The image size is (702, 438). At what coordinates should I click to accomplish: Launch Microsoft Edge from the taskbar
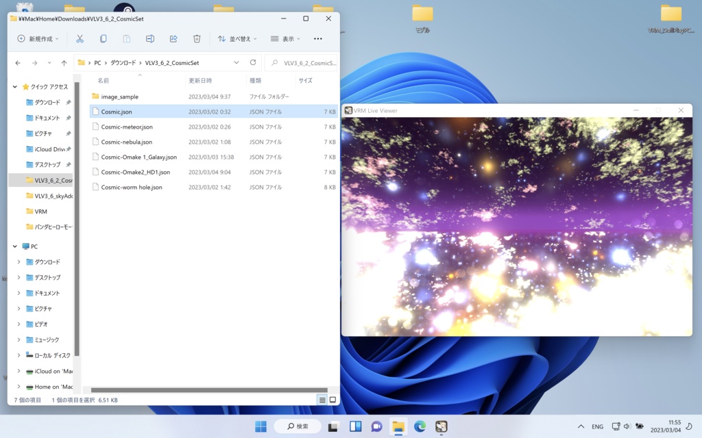point(420,426)
